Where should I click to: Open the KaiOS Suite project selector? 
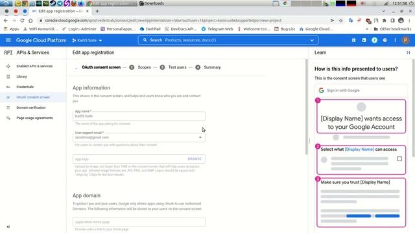87,40
